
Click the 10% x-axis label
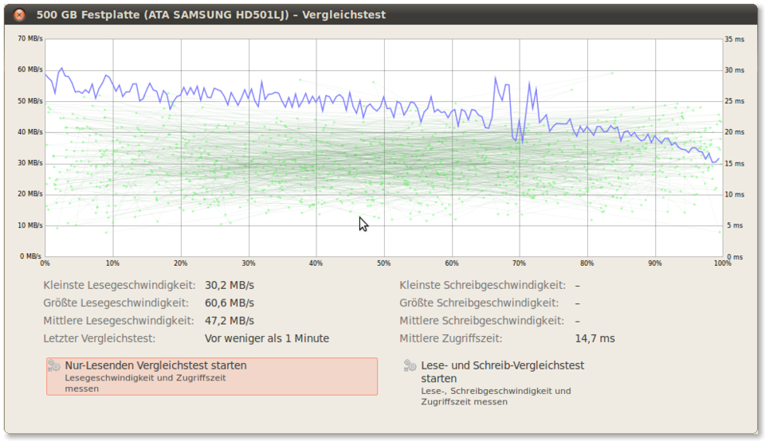coord(112,263)
